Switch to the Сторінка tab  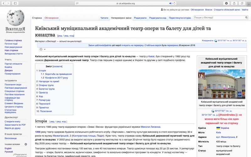(x=37, y=18)
